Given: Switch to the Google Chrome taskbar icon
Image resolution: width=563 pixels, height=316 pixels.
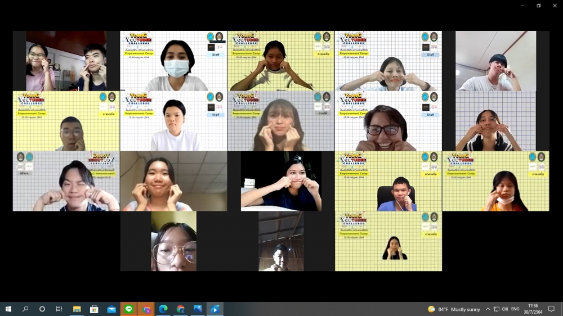Looking at the screenshot, I should 181,309.
